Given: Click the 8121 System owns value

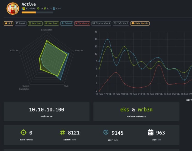Looking at the screenshot, I should pos(74,133).
